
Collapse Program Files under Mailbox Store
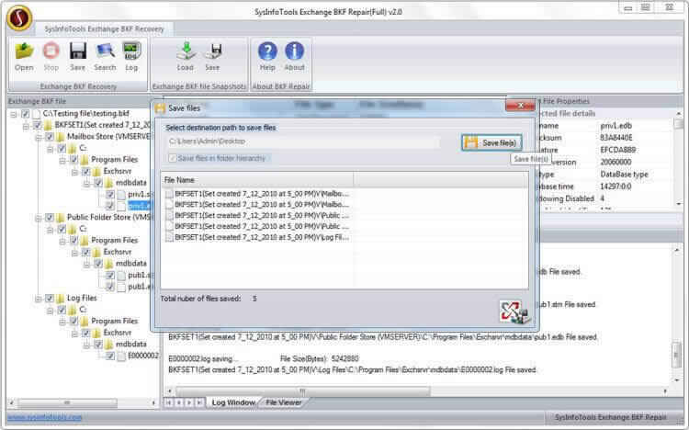pyautogui.click(x=62, y=160)
